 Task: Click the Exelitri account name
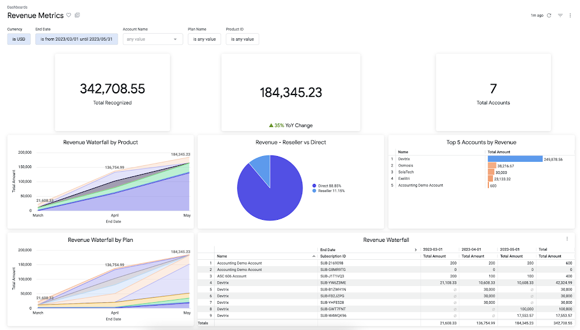tap(404, 178)
